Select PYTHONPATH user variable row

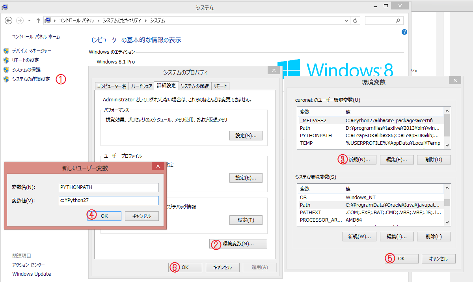(x=371, y=135)
